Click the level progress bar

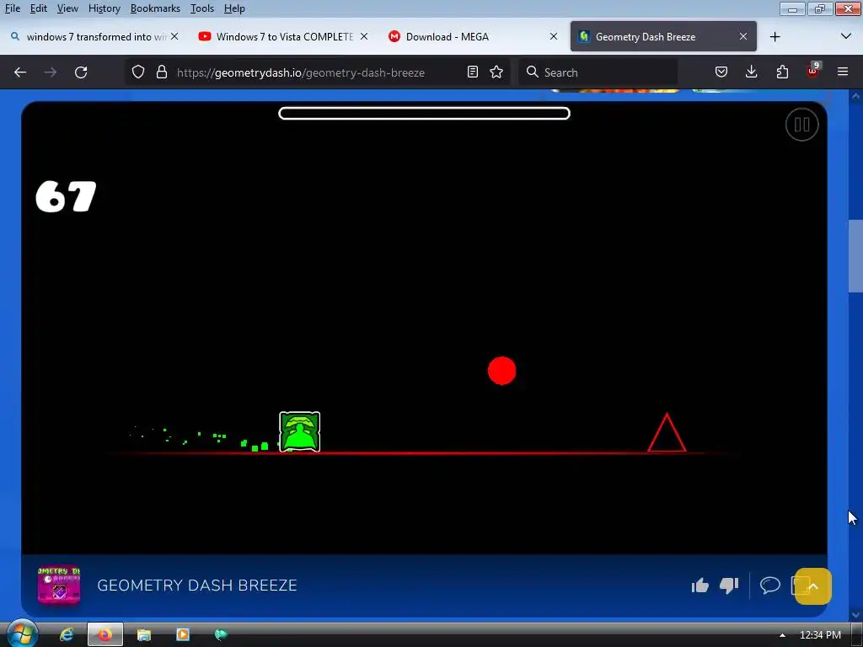[x=425, y=114]
